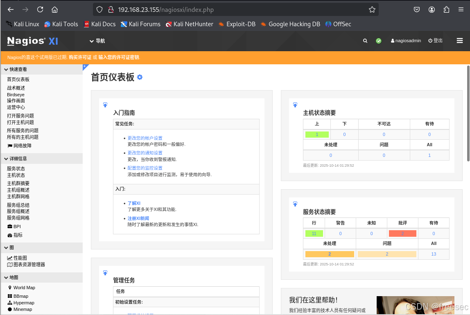
Task: Click the pin icon on 主机状态摘要 dashlet
Action: coord(295,105)
